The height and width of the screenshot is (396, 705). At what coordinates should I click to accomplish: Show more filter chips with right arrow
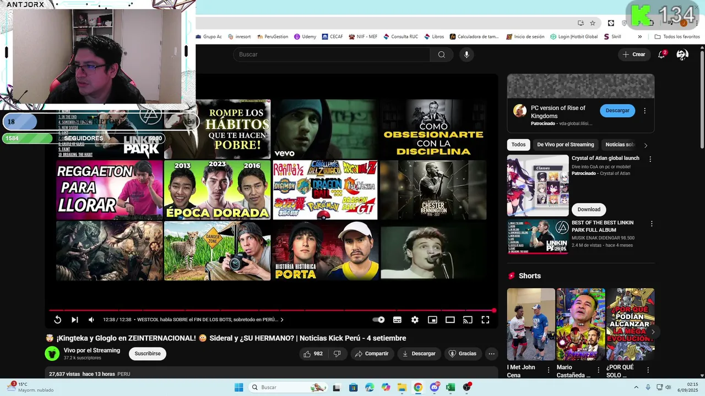tap(646, 145)
